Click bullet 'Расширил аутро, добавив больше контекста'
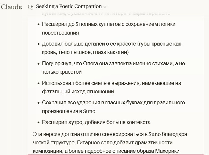 coord(96,122)
